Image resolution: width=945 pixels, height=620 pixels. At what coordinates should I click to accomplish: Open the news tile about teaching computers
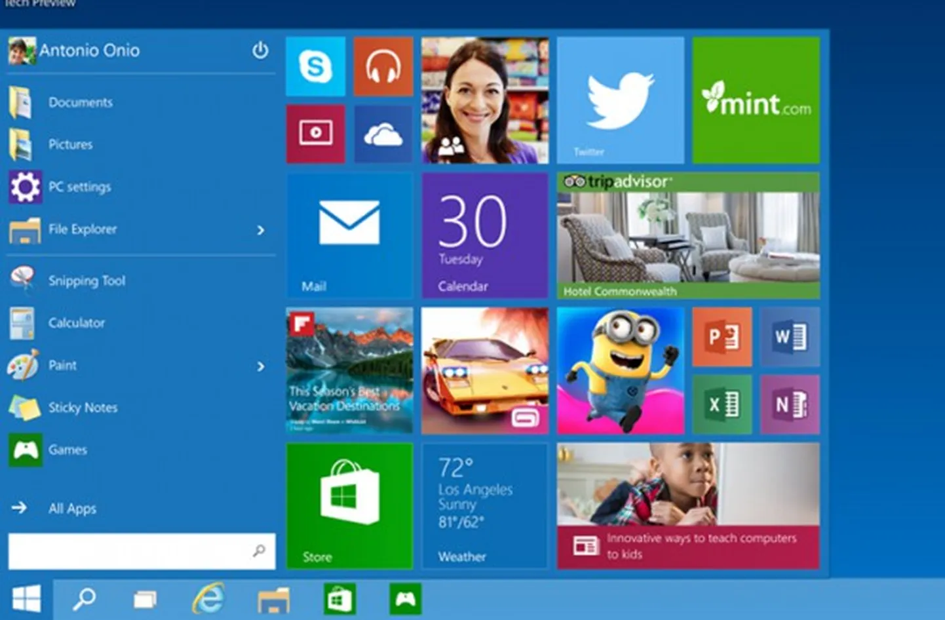[x=688, y=506]
